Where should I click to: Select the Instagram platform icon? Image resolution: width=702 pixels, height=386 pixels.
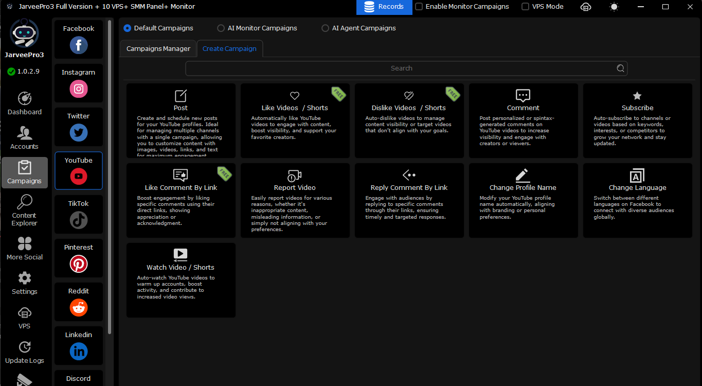point(79,89)
